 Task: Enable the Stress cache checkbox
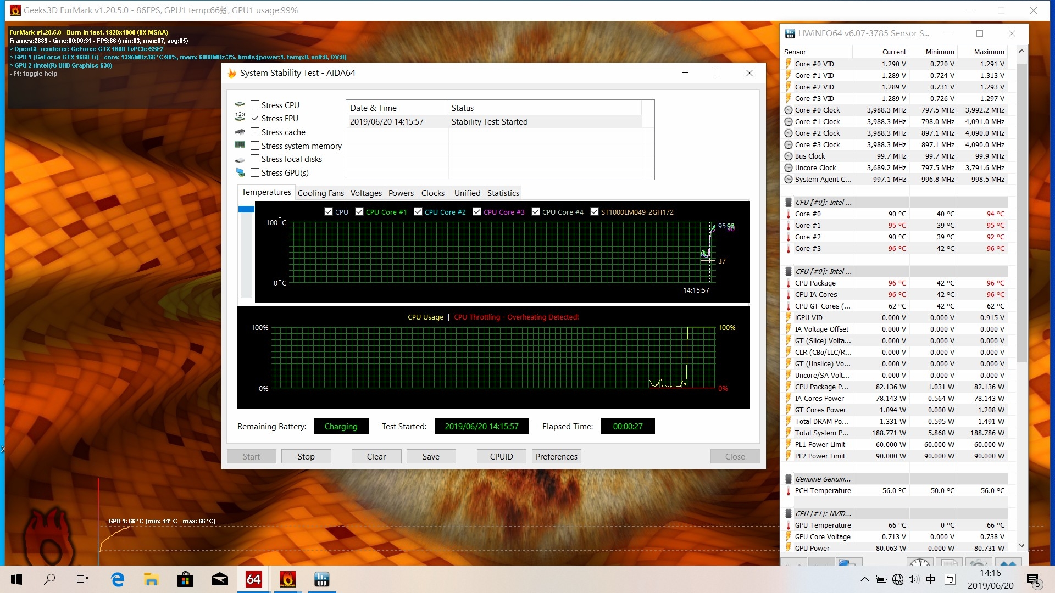pos(255,132)
